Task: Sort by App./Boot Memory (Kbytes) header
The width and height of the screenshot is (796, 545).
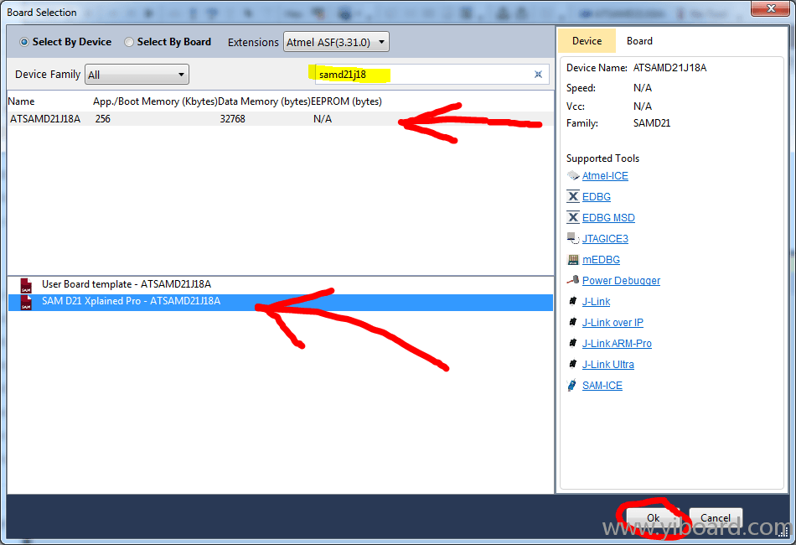Action: click(x=155, y=101)
